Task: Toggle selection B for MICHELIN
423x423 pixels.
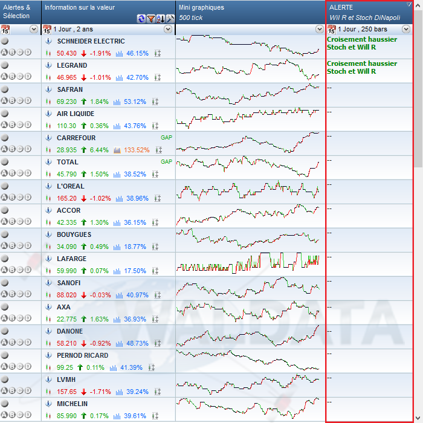Action: coord(12,415)
